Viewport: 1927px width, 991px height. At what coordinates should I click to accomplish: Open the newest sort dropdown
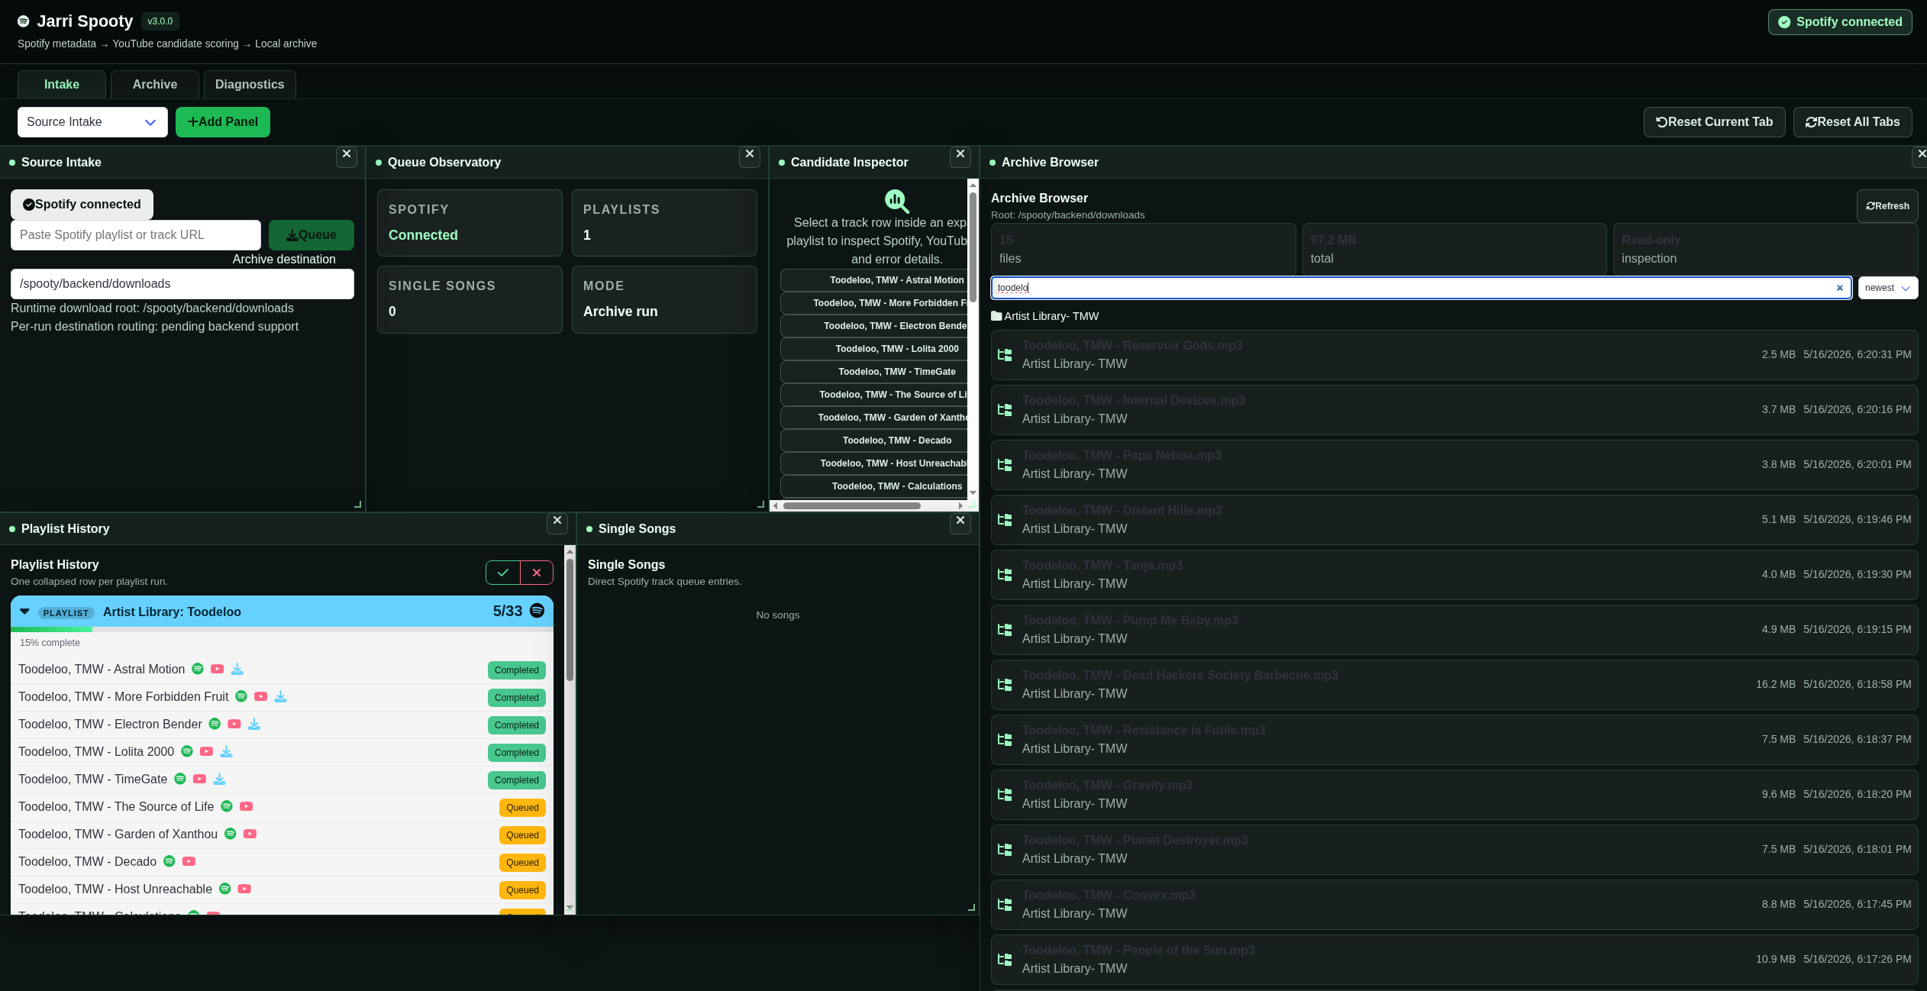click(1887, 288)
